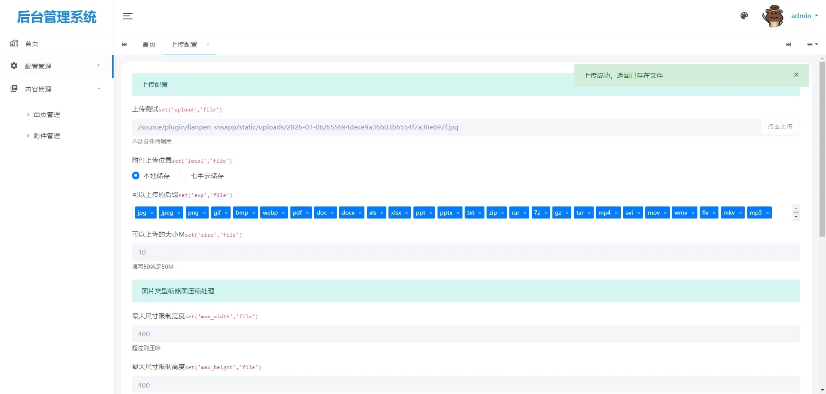
Task: Click the upload size input field
Action: click(465, 252)
